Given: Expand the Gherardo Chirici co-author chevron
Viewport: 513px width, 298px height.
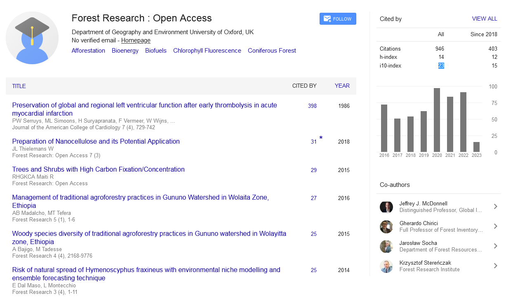Looking at the screenshot, I should [495, 226].
